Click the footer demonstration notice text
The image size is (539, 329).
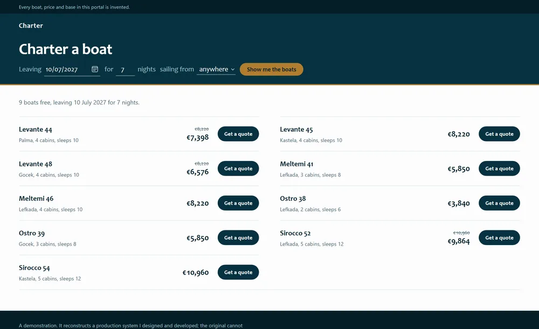[x=130, y=326]
